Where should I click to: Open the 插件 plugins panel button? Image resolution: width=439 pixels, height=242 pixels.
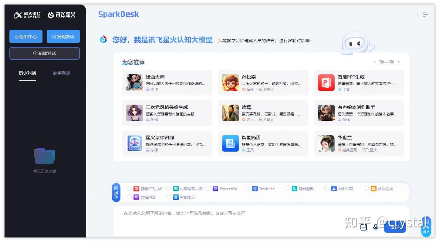point(116,192)
